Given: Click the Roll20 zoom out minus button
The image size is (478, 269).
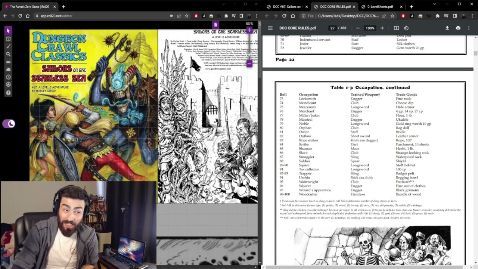Looking at the screenshot, I should coord(249,64).
